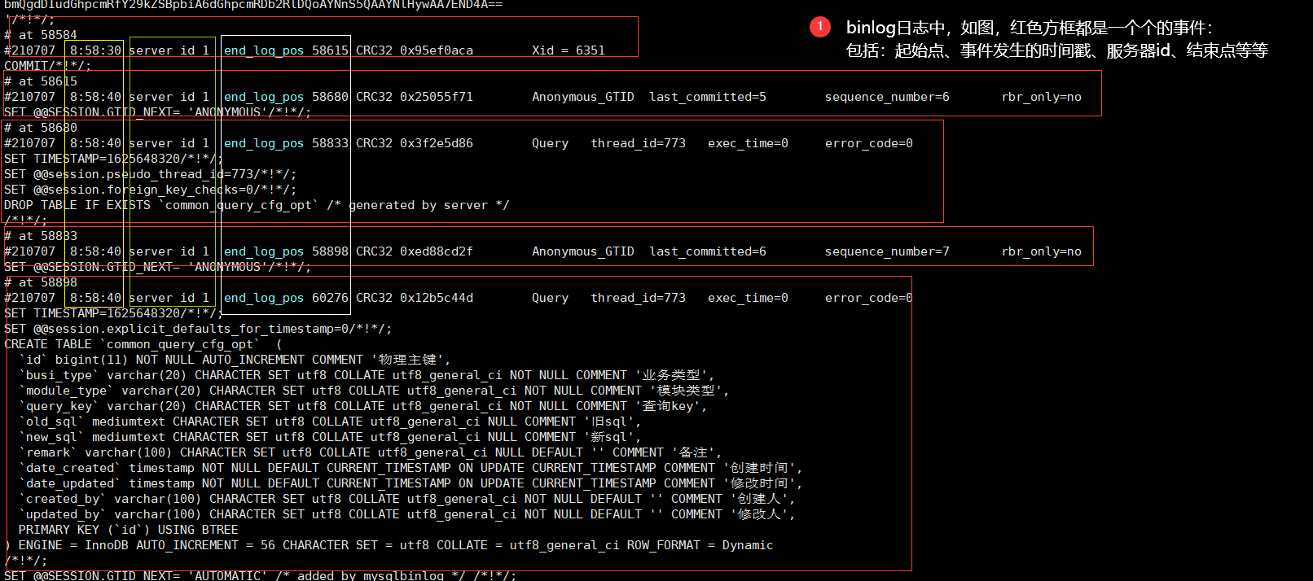1313x581 pixels.
Task: Click the '`old_sql` mediumtext' column line
Action: pos(330,422)
